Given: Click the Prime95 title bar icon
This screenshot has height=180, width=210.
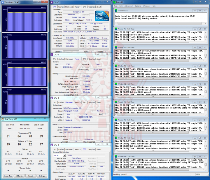Looking at the screenshot, I should [114, 2].
